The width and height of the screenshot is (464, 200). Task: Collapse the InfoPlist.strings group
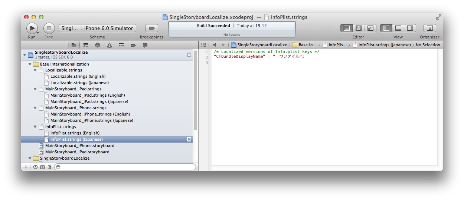35,127
